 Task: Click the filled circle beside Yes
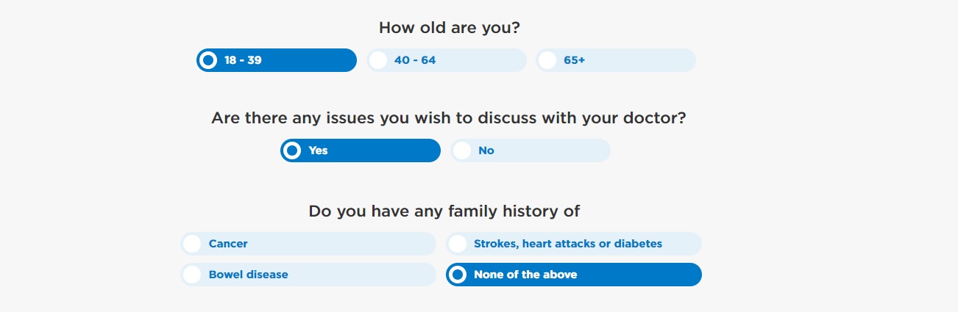coord(292,150)
